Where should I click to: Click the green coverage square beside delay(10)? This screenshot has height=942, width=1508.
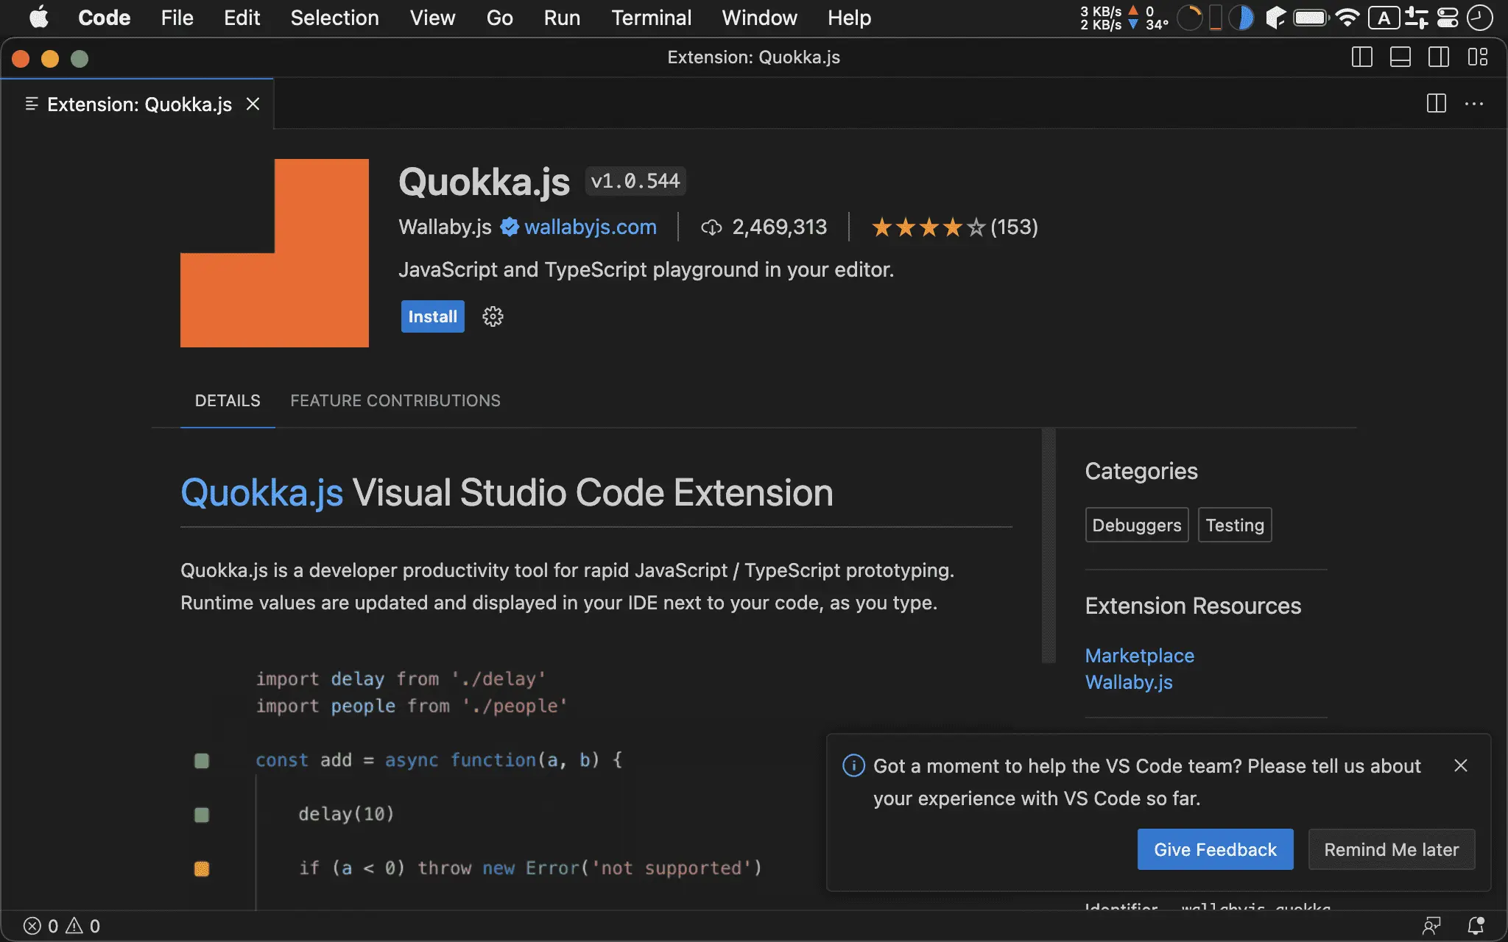201,815
